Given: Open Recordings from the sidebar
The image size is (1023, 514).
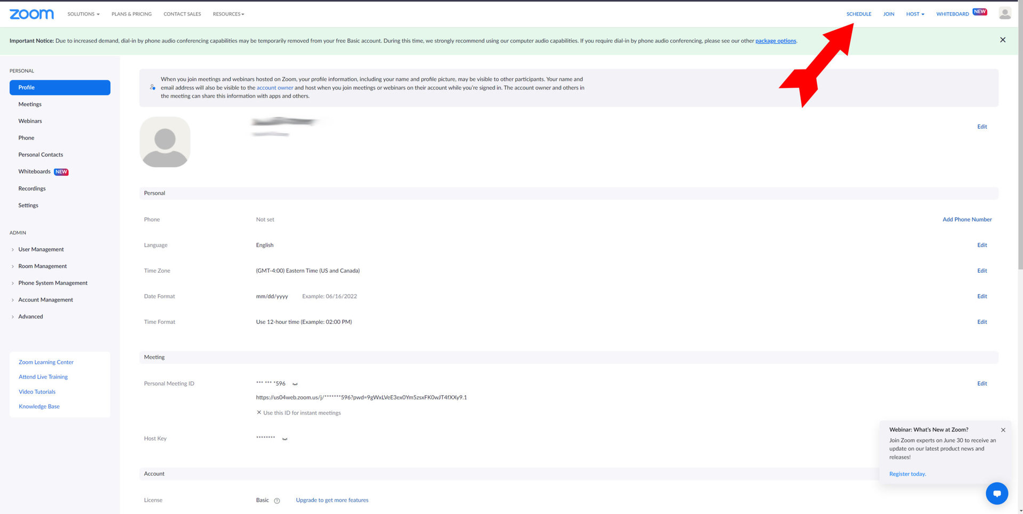Looking at the screenshot, I should click(x=32, y=189).
